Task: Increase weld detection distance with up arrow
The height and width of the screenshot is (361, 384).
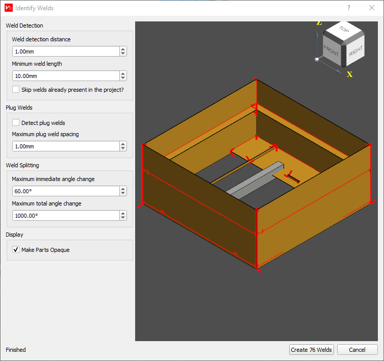Action: tap(123, 49)
